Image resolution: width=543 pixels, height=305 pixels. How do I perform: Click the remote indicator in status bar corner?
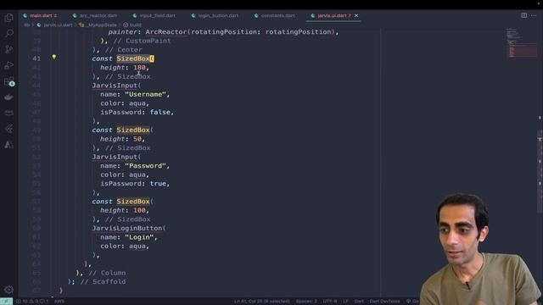click(6, 302)
